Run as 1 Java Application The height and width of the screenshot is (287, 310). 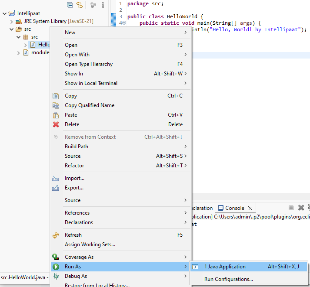click(x=249, y=267)
